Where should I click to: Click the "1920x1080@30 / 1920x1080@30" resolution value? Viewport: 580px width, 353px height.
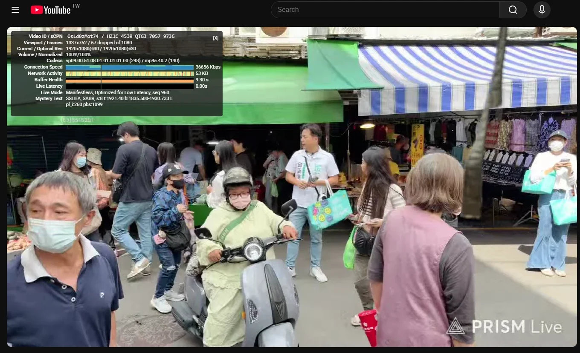pos(101,49)
